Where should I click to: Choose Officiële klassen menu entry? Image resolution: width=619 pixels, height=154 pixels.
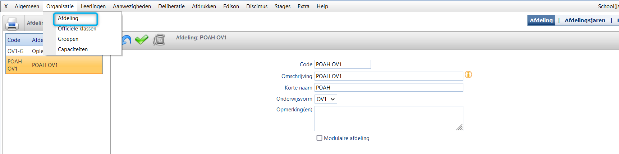pyautogui.click(x=77, y=29)
